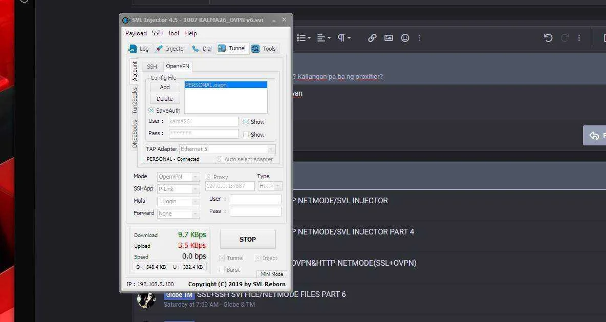Toggle Auto select adapter checkbox
606x322 pixels.
(219, 159)
